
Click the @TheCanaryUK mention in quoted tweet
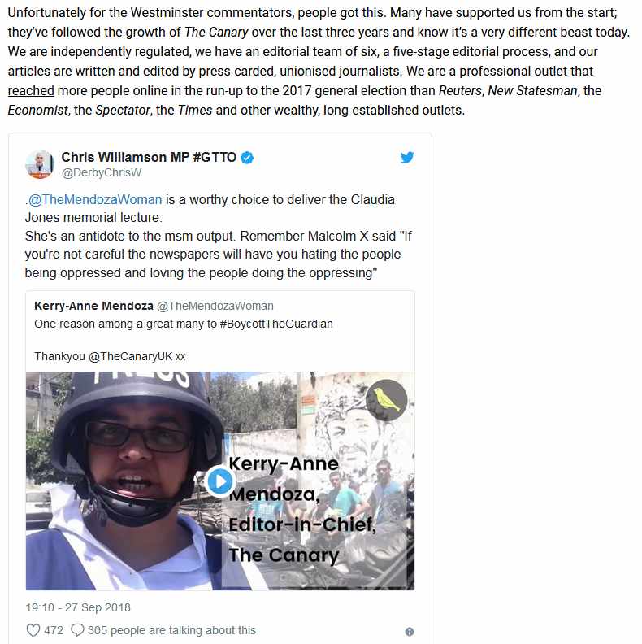(x=131, y=356)
